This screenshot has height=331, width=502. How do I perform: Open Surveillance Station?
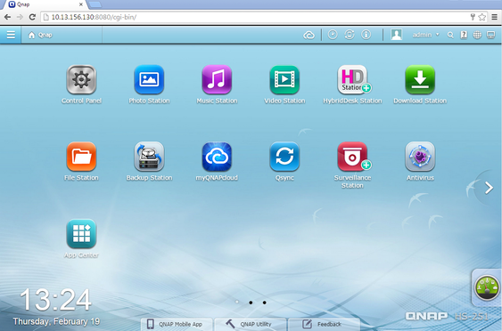pyautogui.click(x=352, y=157)
